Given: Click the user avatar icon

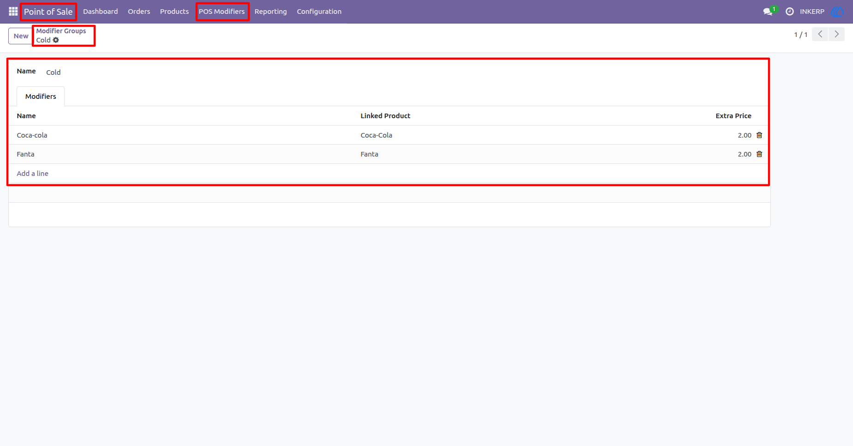Looking at the screenshot, I should point(837,12).
